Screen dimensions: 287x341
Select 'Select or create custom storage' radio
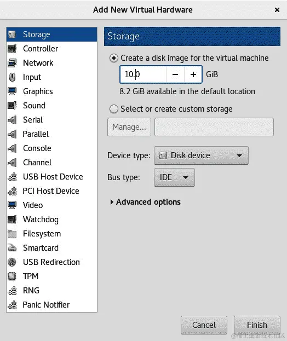114,109
